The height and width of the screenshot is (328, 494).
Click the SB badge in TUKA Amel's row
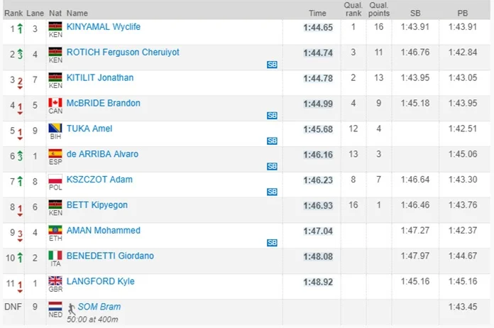tap(272, 141)
